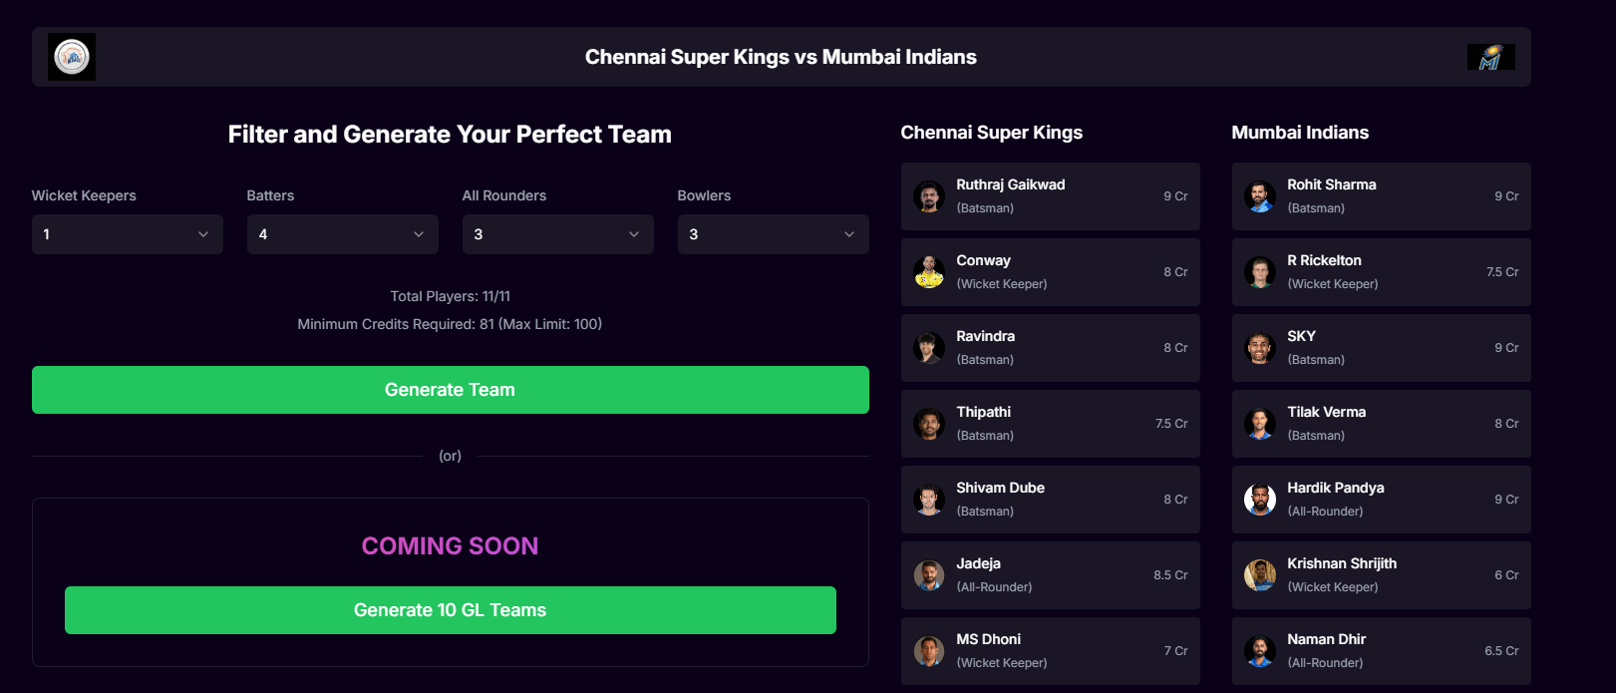
Task: Select the Ravindra name text
Action: 986,336
